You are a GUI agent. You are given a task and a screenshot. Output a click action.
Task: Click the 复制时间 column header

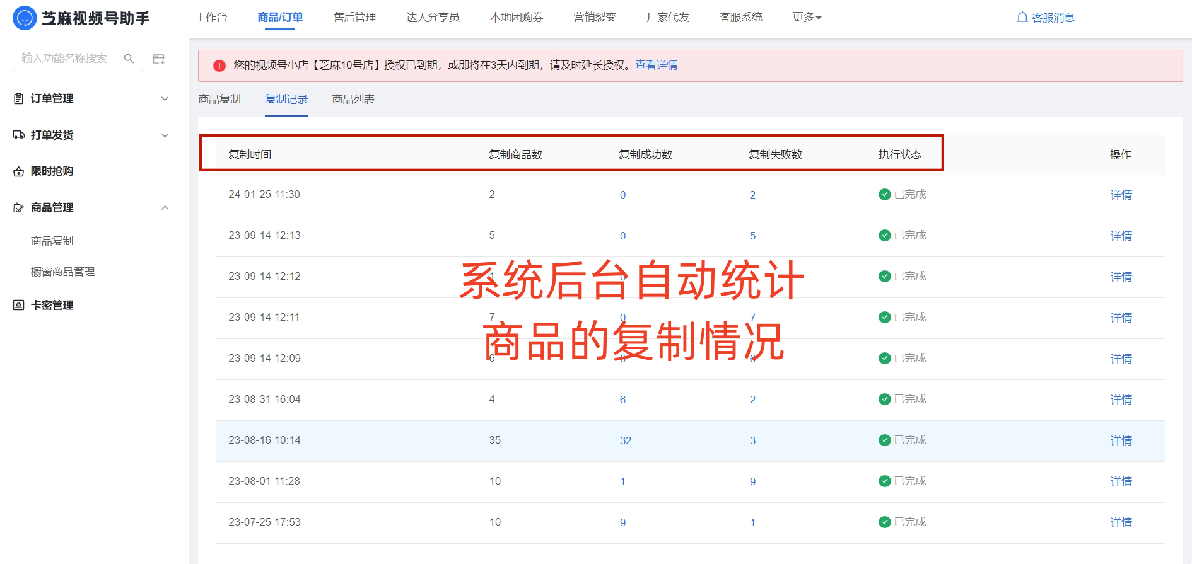tap(250, 154)
